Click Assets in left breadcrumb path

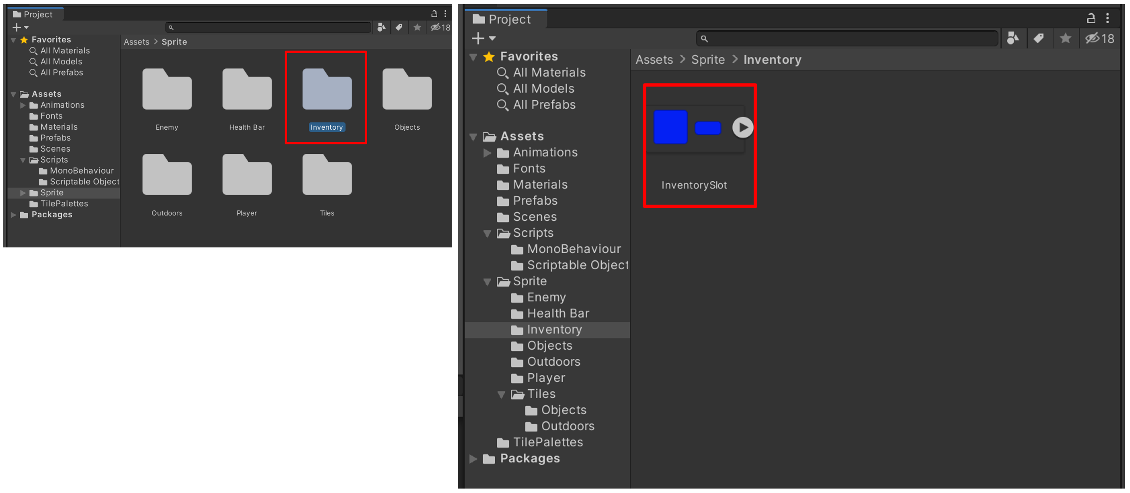(x=137, y=42)
